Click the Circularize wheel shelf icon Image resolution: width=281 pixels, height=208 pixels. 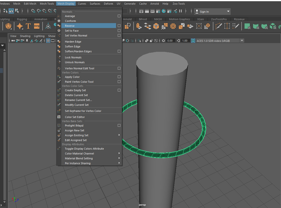click(173, 26)
